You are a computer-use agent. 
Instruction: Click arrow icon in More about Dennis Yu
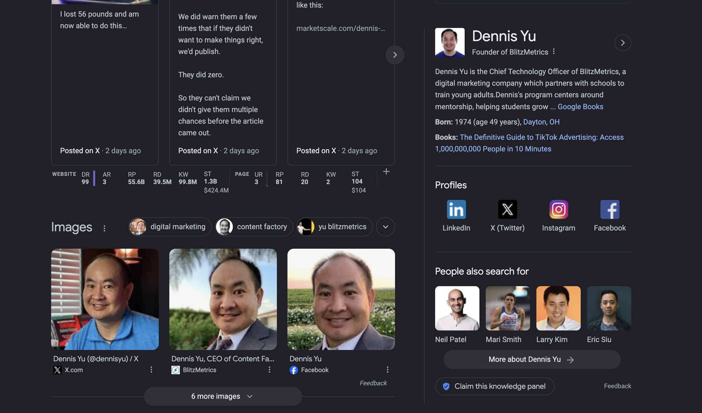[570, 360]
